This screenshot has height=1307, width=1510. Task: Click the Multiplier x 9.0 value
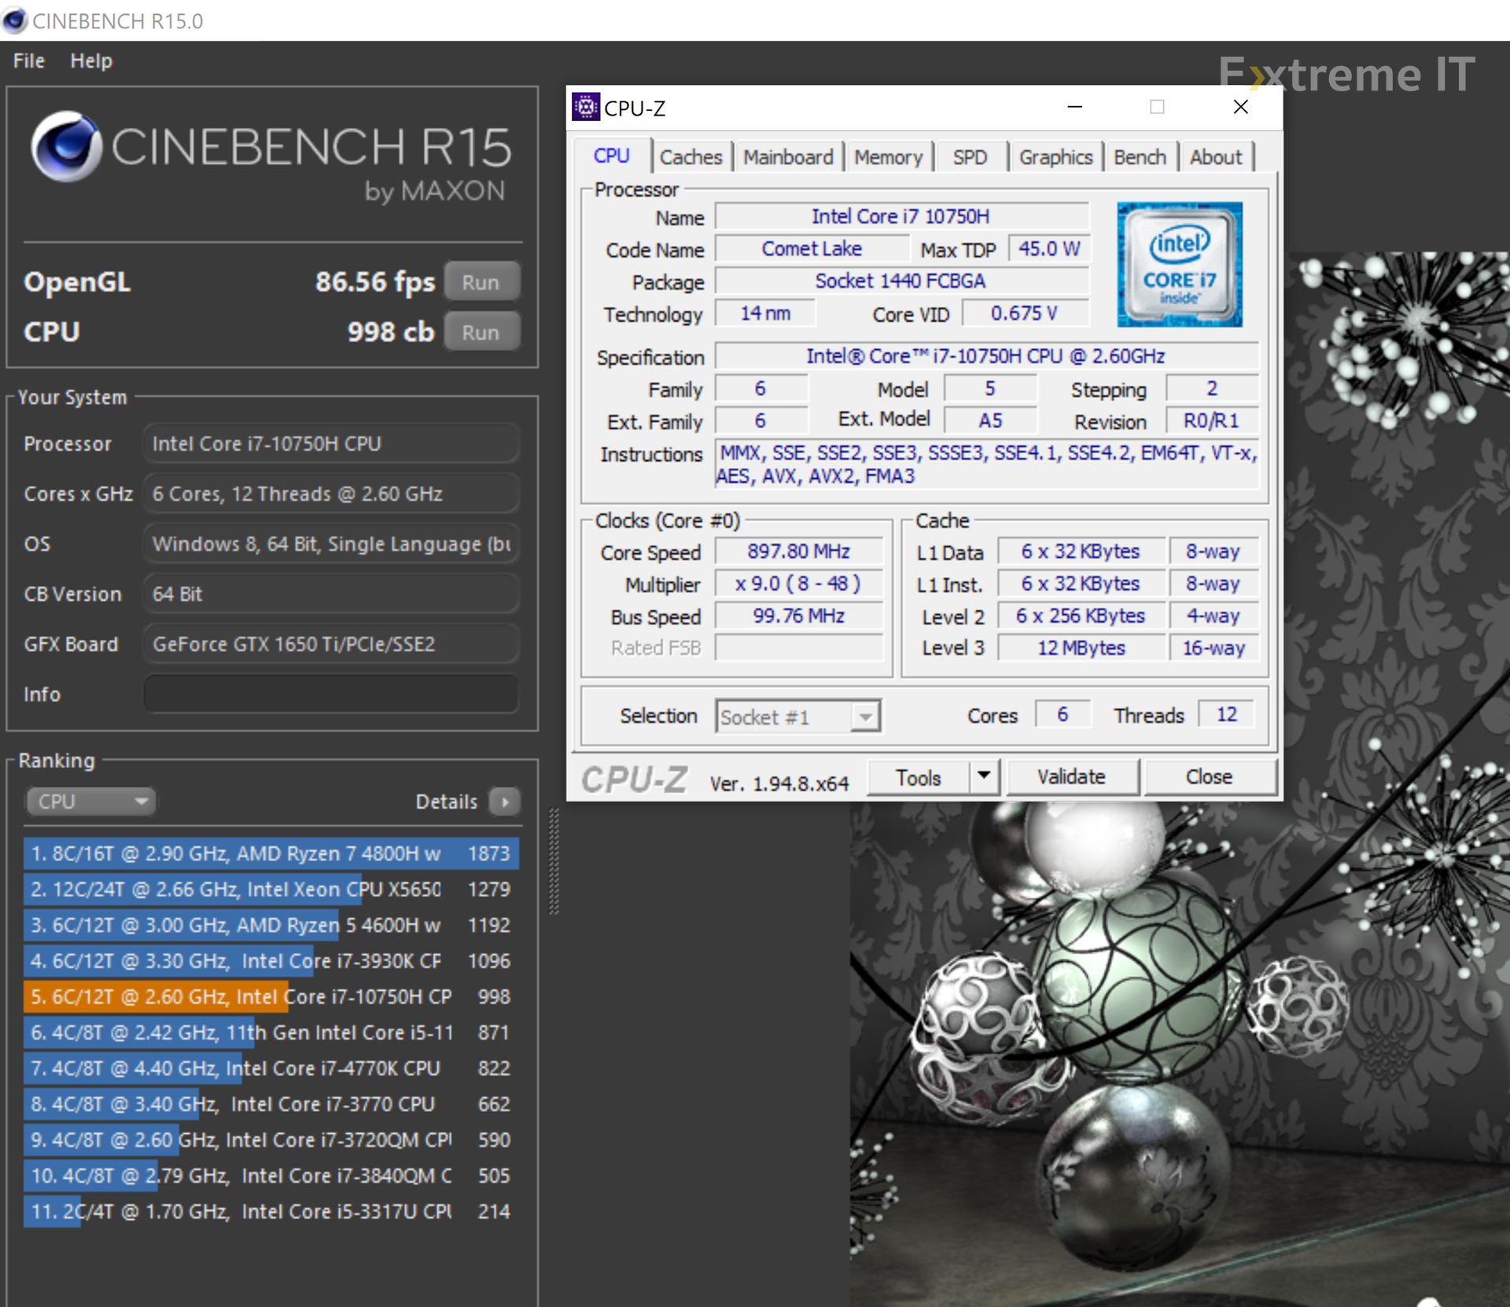point(798,584)
